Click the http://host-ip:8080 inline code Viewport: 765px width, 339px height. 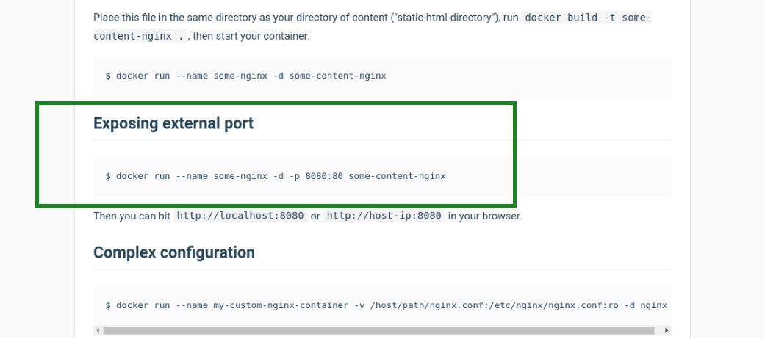pos(384,216)
